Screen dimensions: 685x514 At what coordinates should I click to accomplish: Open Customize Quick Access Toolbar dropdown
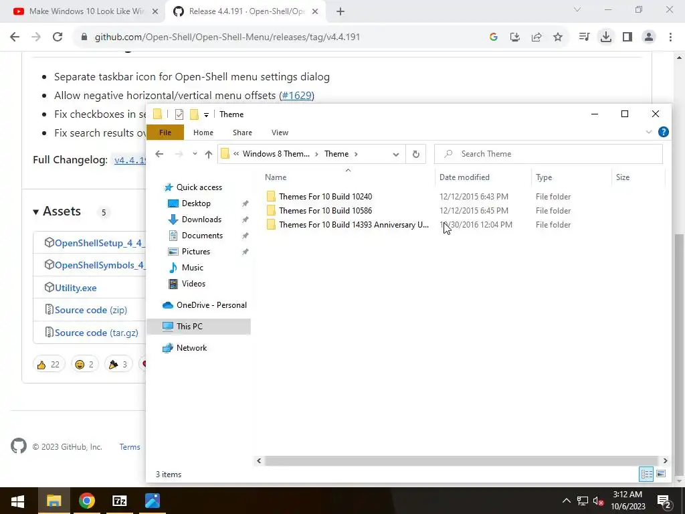click(x=206, y=115)
